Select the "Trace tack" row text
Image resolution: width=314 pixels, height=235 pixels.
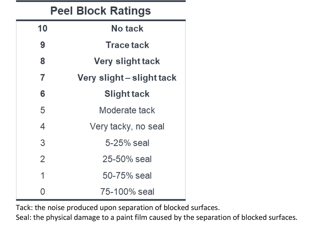[x=127, y=45]
